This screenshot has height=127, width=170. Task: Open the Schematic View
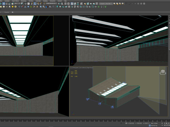pyautogui.click(x=78, y=4)
